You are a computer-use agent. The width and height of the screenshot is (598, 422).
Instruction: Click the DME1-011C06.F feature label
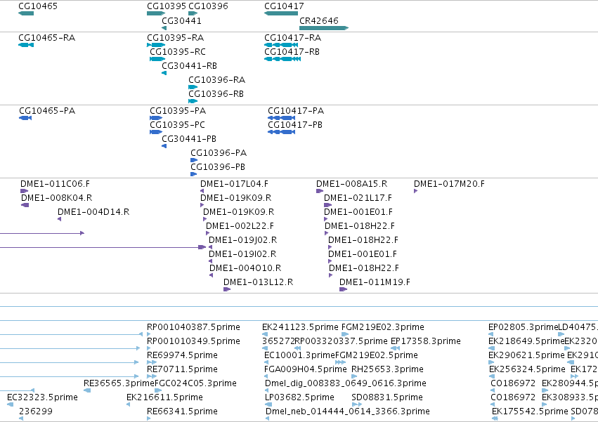tap(56, 184)
